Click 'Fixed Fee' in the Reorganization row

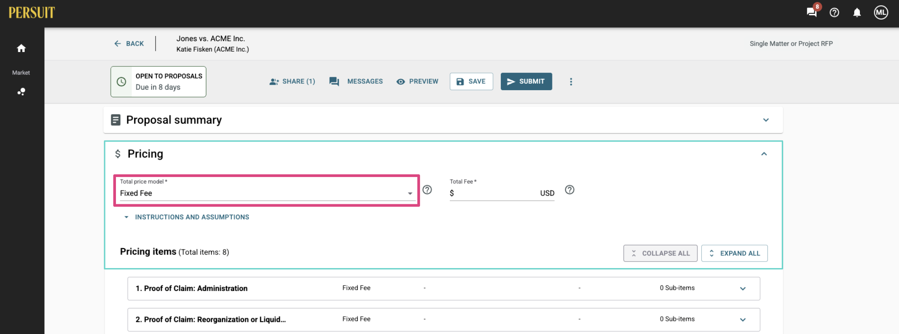[x=356, y=319]
